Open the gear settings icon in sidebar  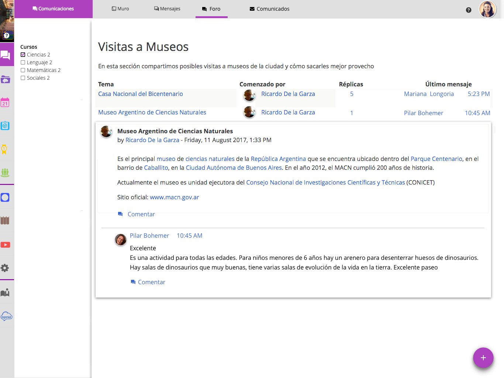(5, 268)
